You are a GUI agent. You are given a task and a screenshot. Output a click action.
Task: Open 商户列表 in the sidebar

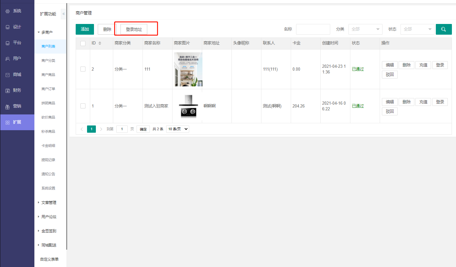point(48,46)
